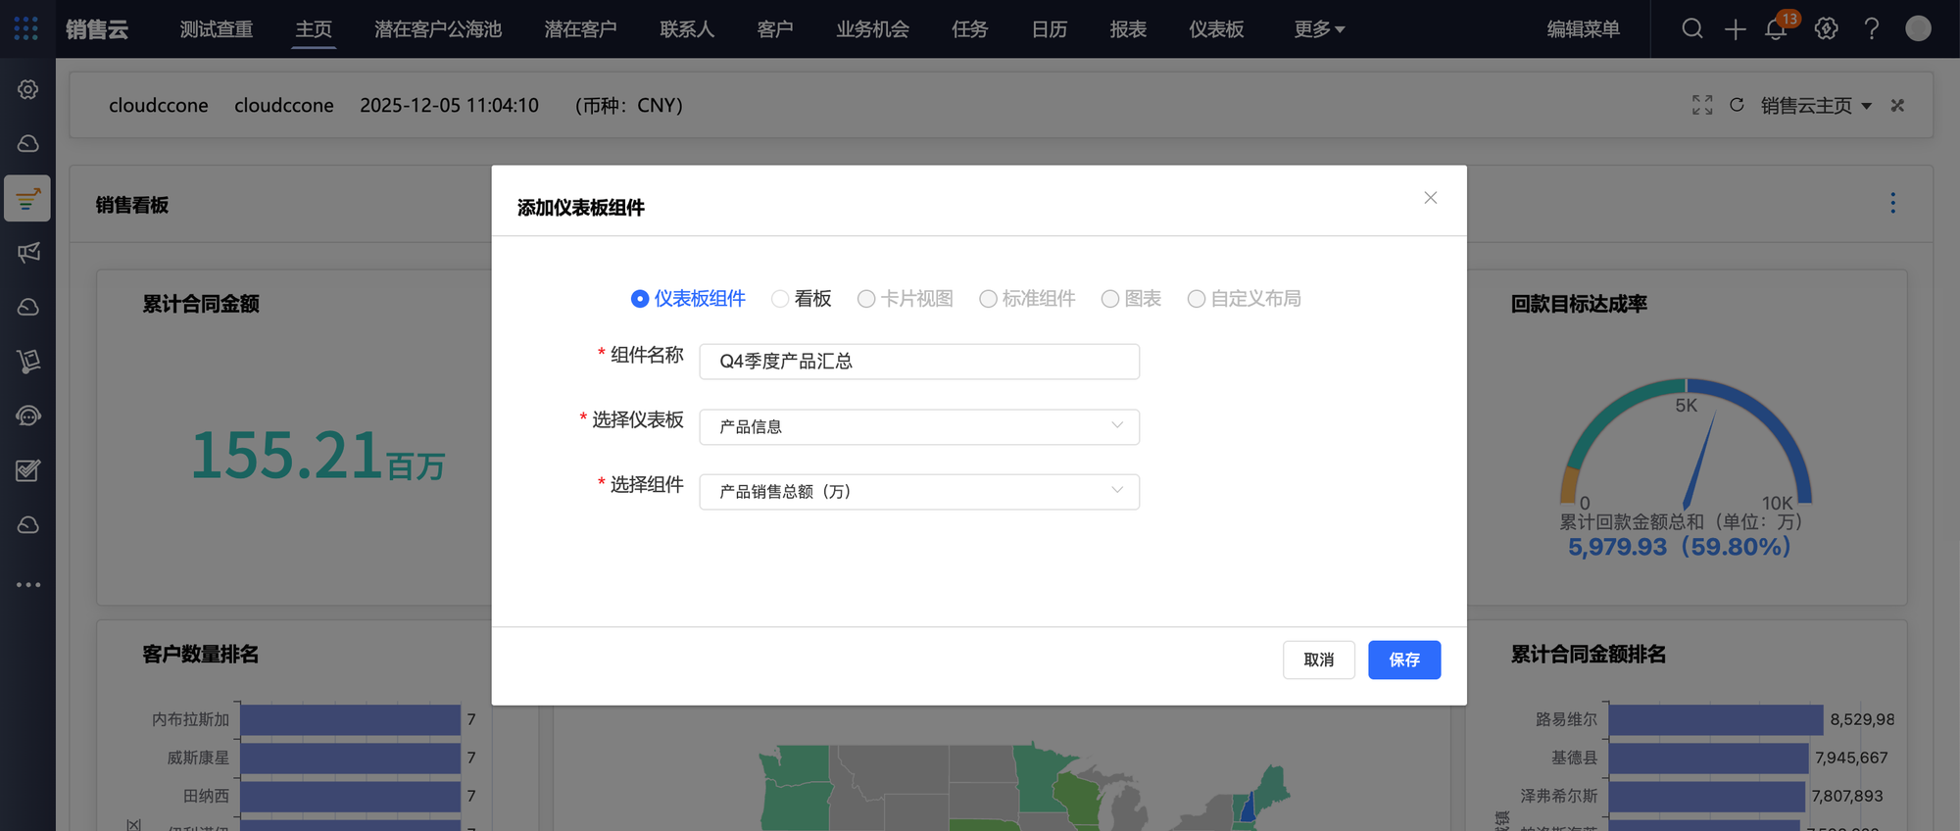The width and height of the screenshot is (1960, 831).
Task: Open the help question mark icon
Action: [1871, 28]
